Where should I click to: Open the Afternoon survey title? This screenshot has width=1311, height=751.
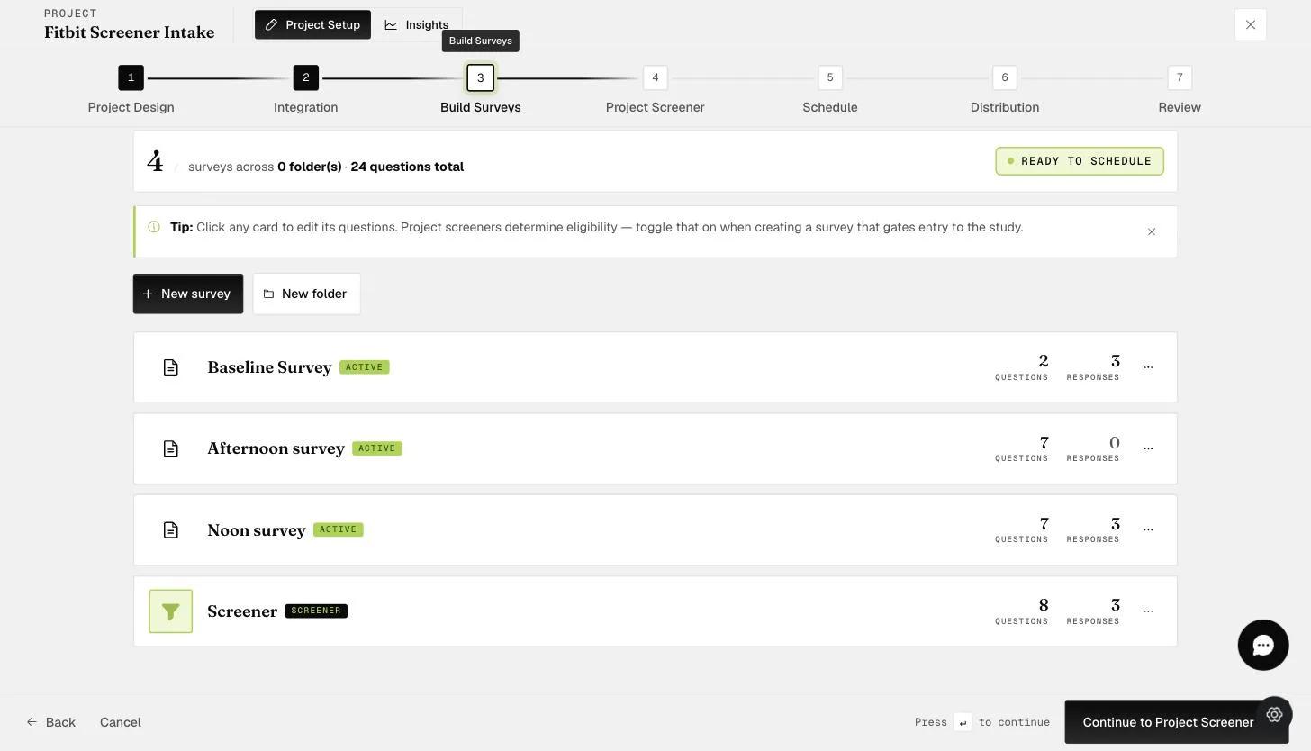point(276,448)
